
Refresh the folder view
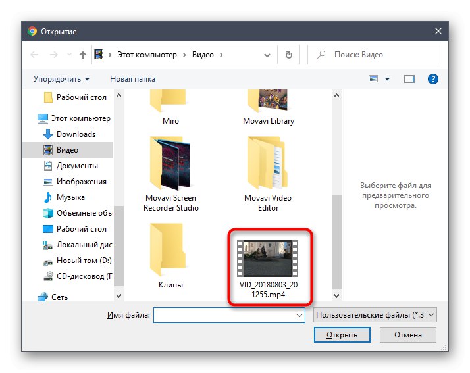click(x=288, y=55)
